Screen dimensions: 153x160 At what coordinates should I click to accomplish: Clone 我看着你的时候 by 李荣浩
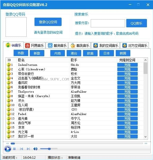tap(127, 87)
